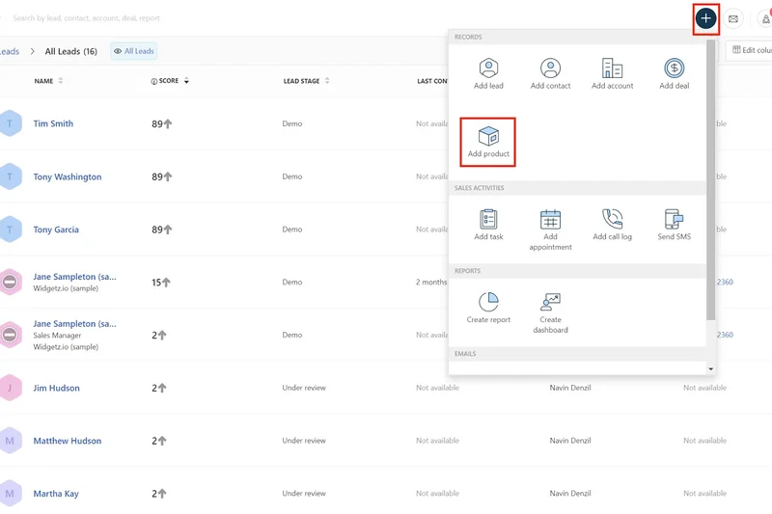Click the Add contact icon
Image resolution: width=772 pixels, height=514 pixels.
point(550,68)
